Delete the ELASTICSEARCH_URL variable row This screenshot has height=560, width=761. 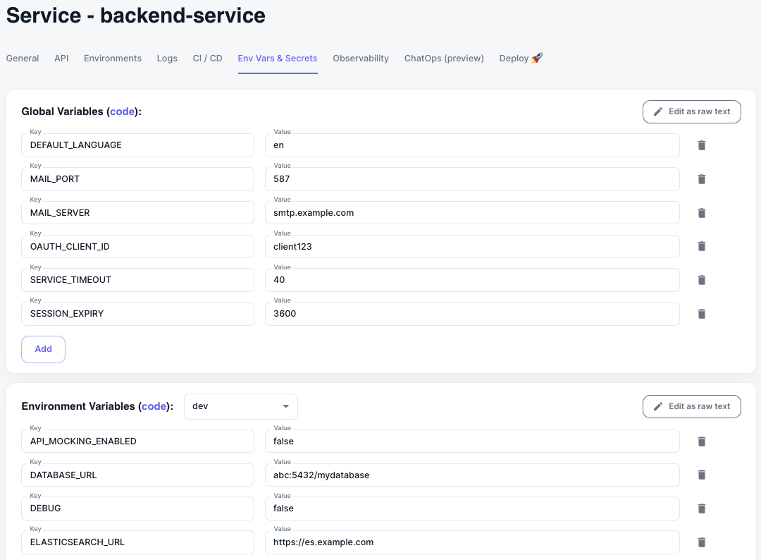click(x=701, y=542)
